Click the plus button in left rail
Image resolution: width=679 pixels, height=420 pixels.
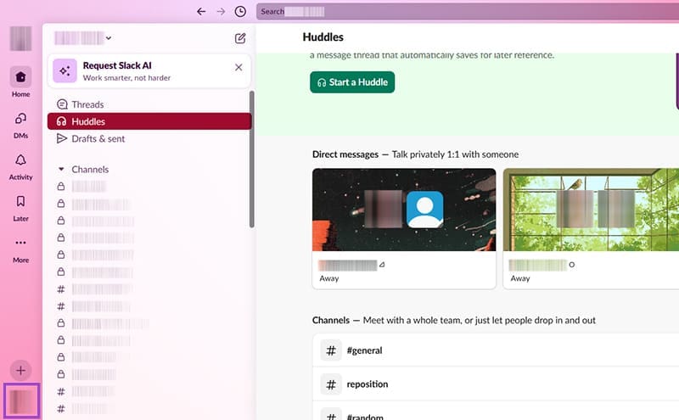pyautogui.click(x=20, y=371)
